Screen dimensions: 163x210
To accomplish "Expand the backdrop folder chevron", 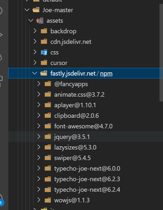I will click(x=35, y=31).
